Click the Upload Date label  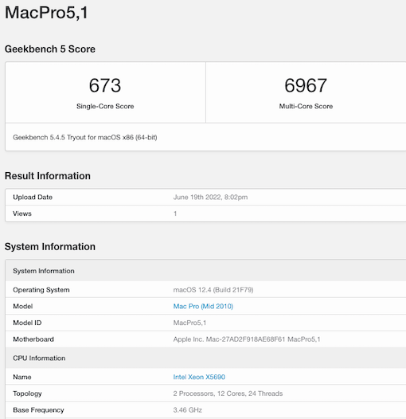[33, 198]
